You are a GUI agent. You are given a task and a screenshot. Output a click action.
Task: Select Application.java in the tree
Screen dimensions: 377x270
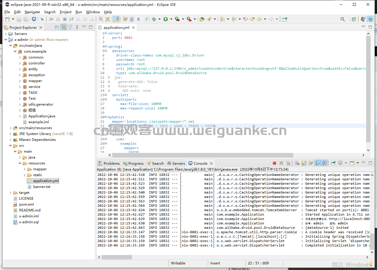42,116
